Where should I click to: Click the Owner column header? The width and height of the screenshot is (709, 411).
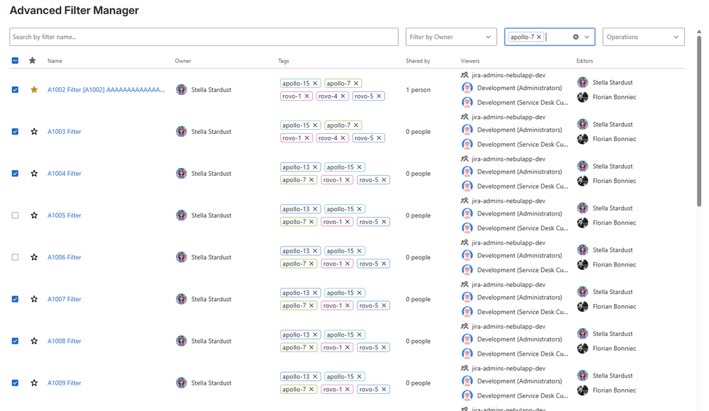coord(183,61)
